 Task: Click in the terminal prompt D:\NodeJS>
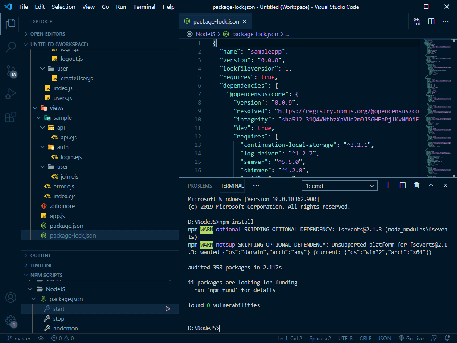point(204,328)
